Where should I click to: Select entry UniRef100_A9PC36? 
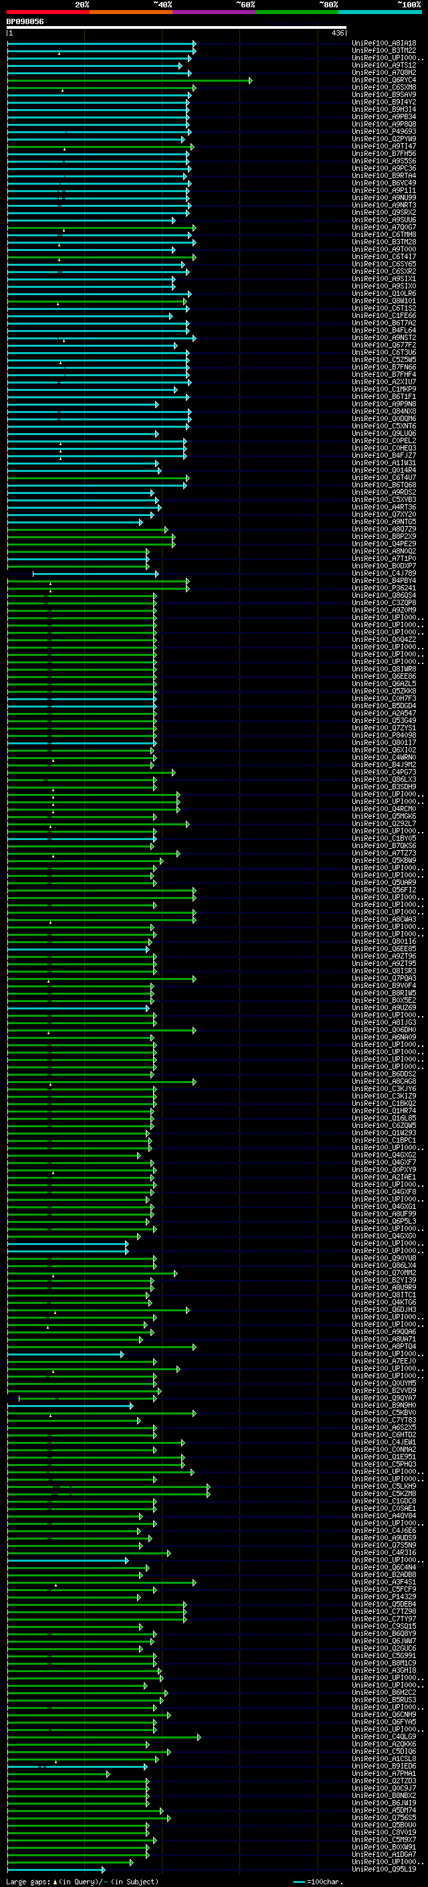384,169
